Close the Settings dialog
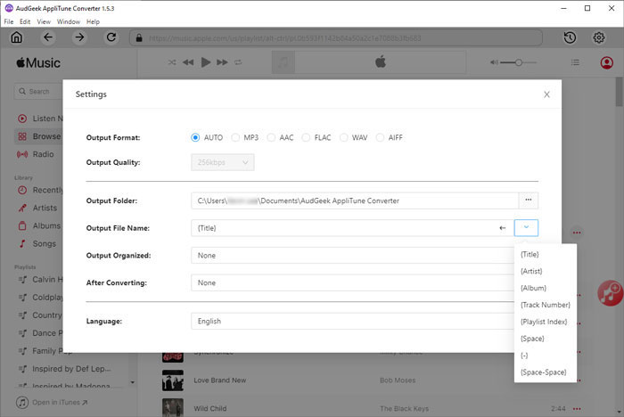624x417 pixels. [x=546, y=94]
